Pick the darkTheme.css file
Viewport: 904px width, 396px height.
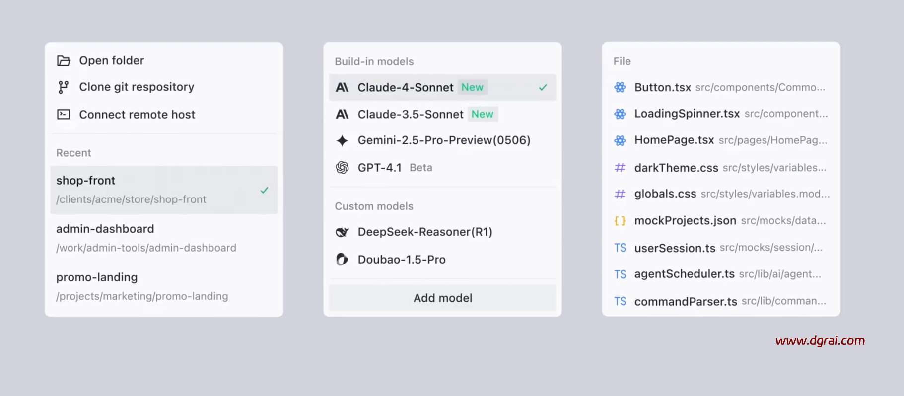[676, 168]
